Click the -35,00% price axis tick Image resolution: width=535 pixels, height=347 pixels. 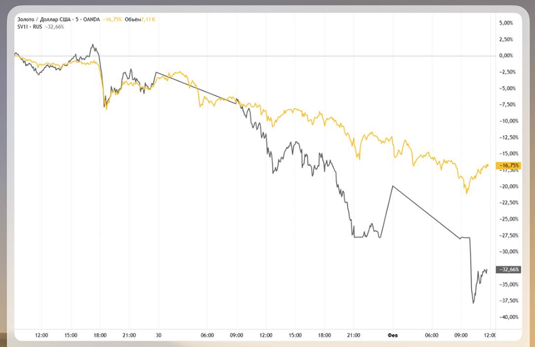click(509, 284)
